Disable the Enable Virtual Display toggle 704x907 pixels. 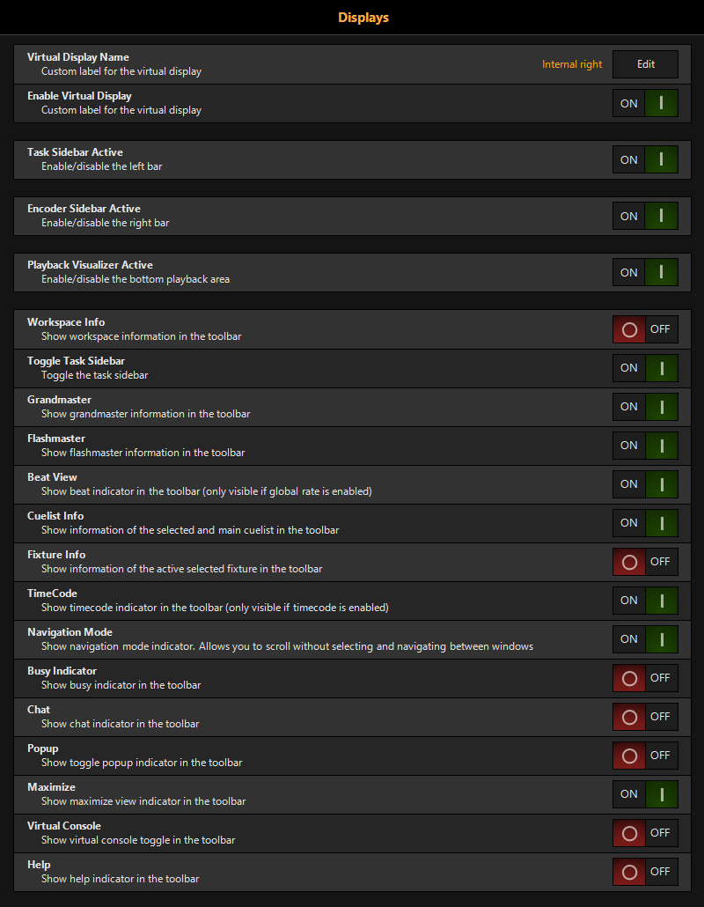coord(645,104)
